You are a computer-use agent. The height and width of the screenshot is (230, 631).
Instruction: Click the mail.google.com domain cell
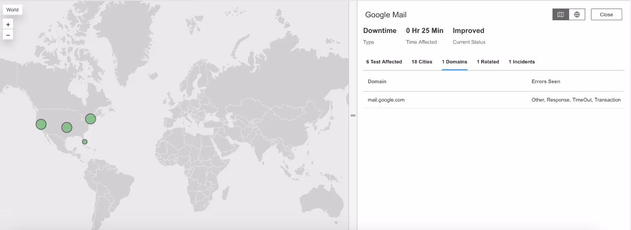click(x=386, y=100)
